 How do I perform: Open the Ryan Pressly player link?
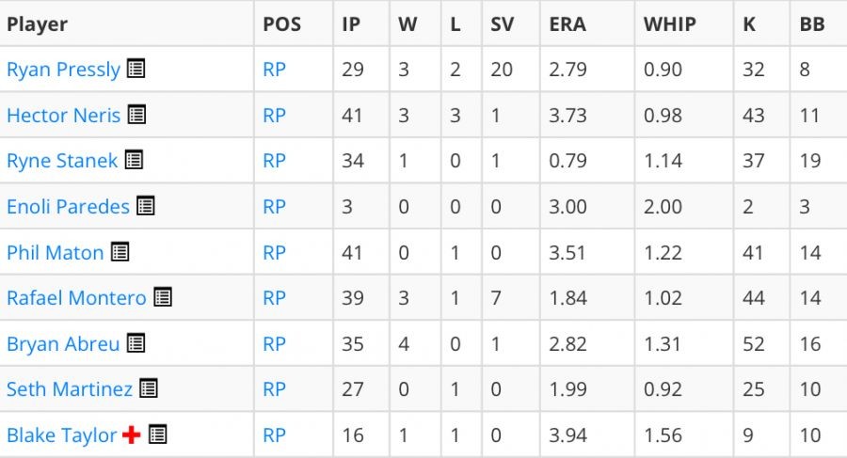click(x=63, y=70)
